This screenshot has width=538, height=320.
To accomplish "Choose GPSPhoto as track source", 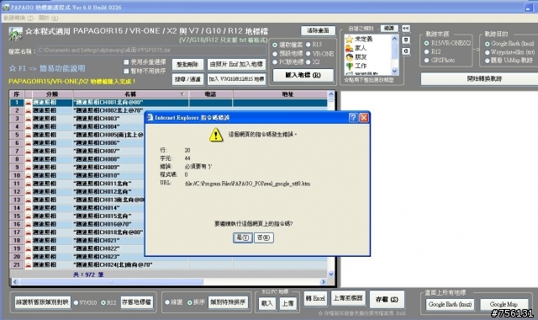I will pyautogui.click(x=426, y=60).
